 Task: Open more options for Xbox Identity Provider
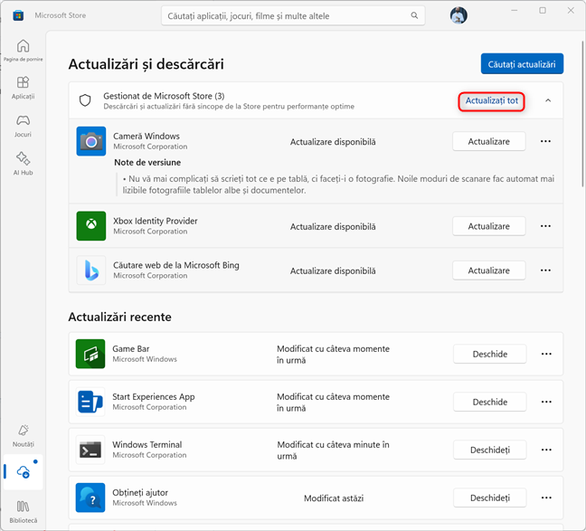pos(545,226)
